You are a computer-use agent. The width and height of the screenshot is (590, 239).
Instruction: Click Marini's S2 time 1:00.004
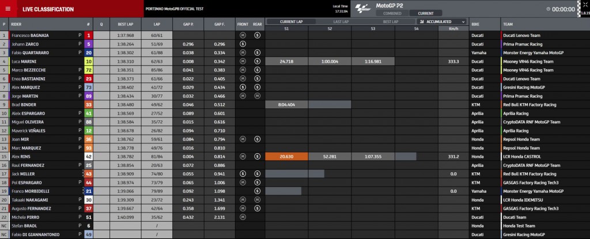pos(330,62)
